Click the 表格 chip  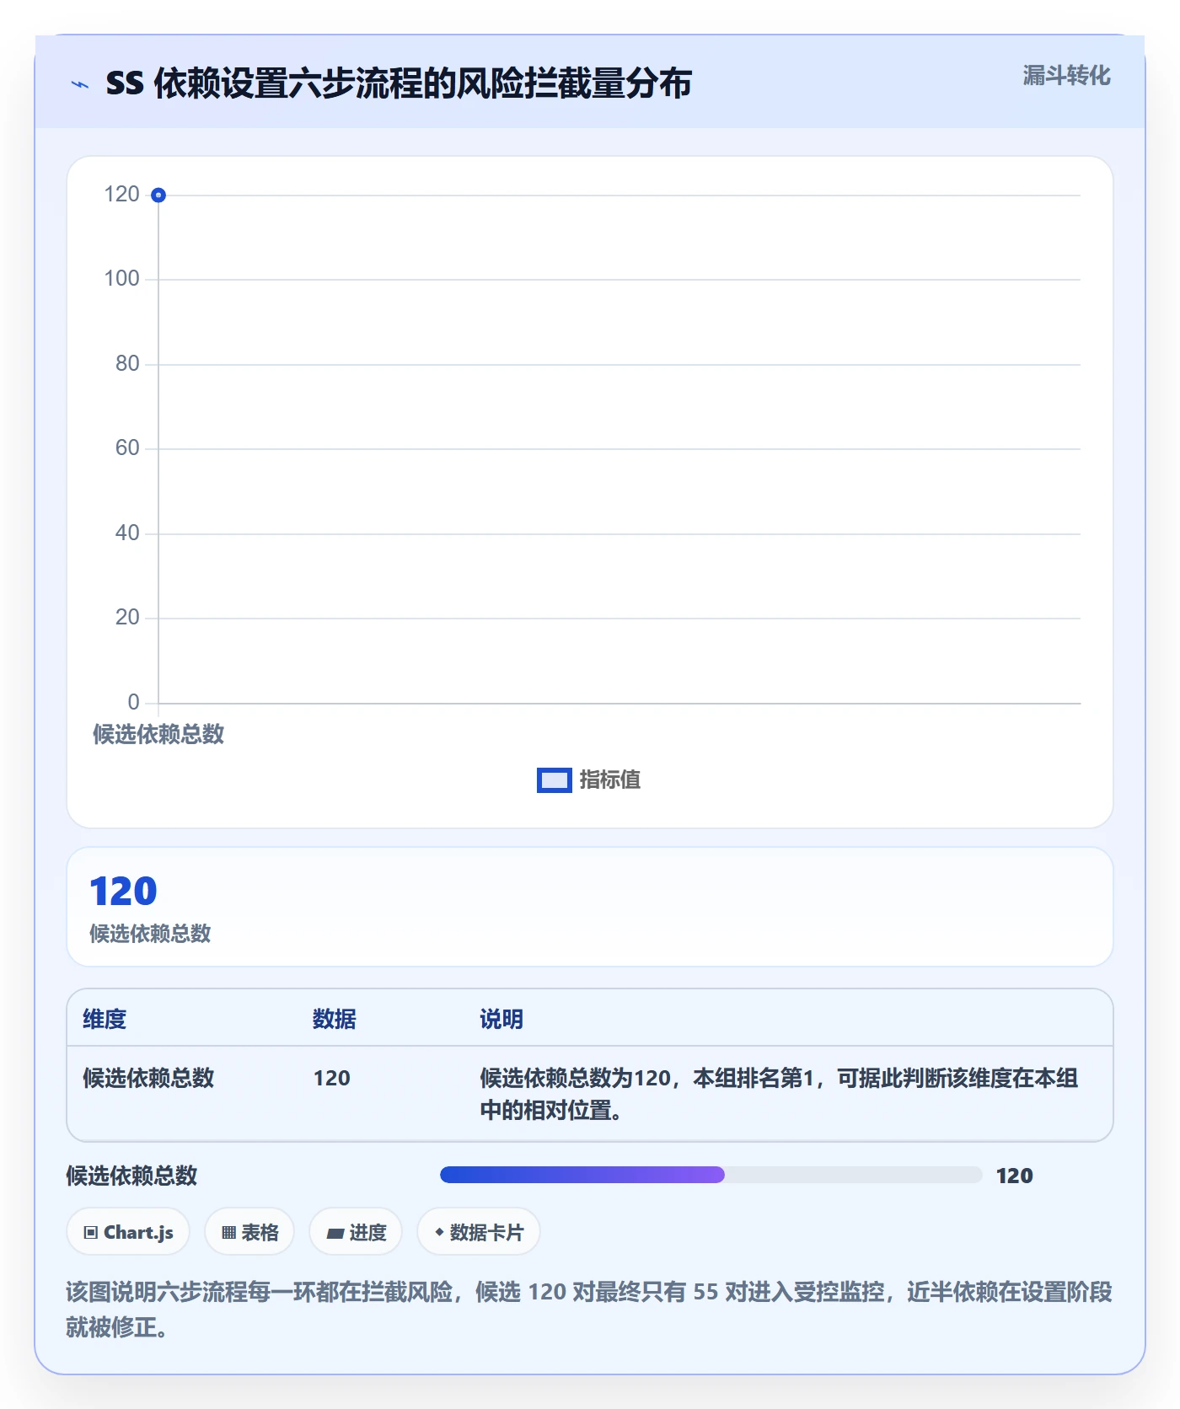249,1232
